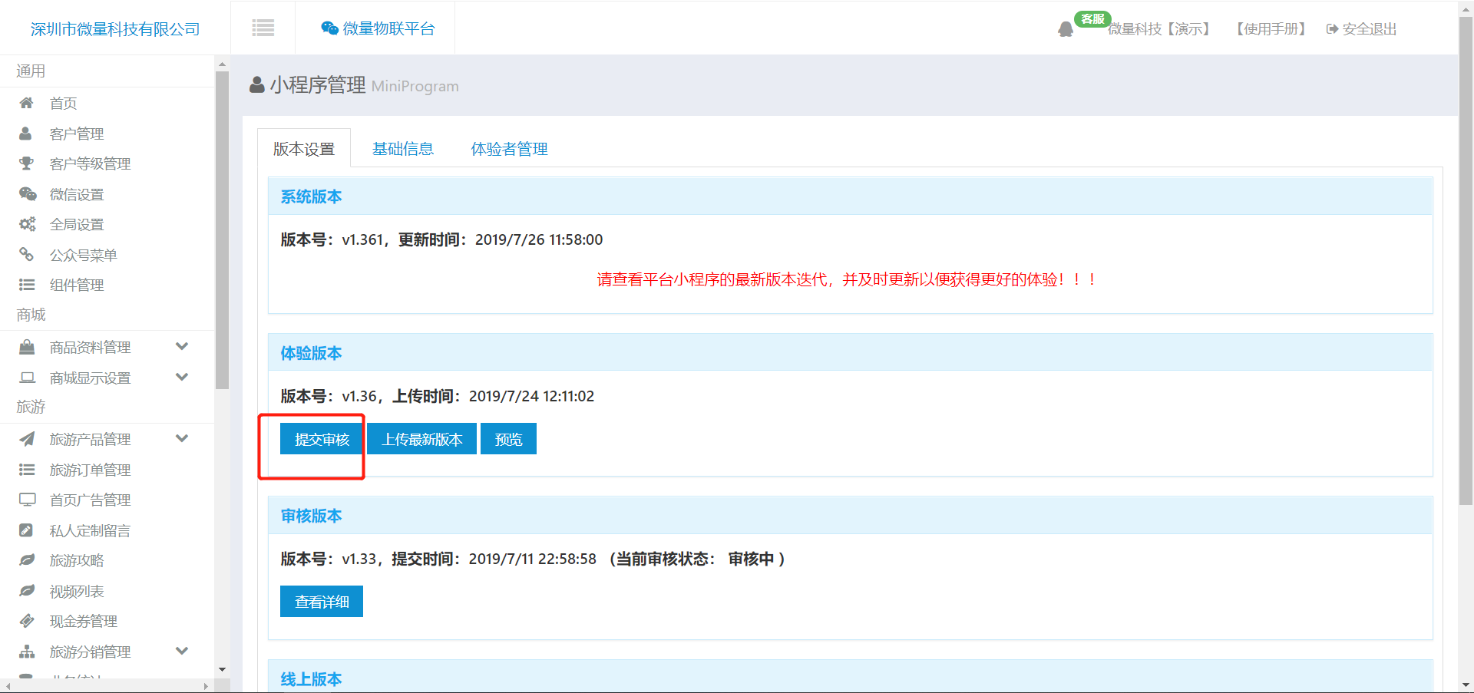Click the 体验版本 section heading
Image resolution: width=1474 pixels, height=693 pixels.
click(311, 353)
